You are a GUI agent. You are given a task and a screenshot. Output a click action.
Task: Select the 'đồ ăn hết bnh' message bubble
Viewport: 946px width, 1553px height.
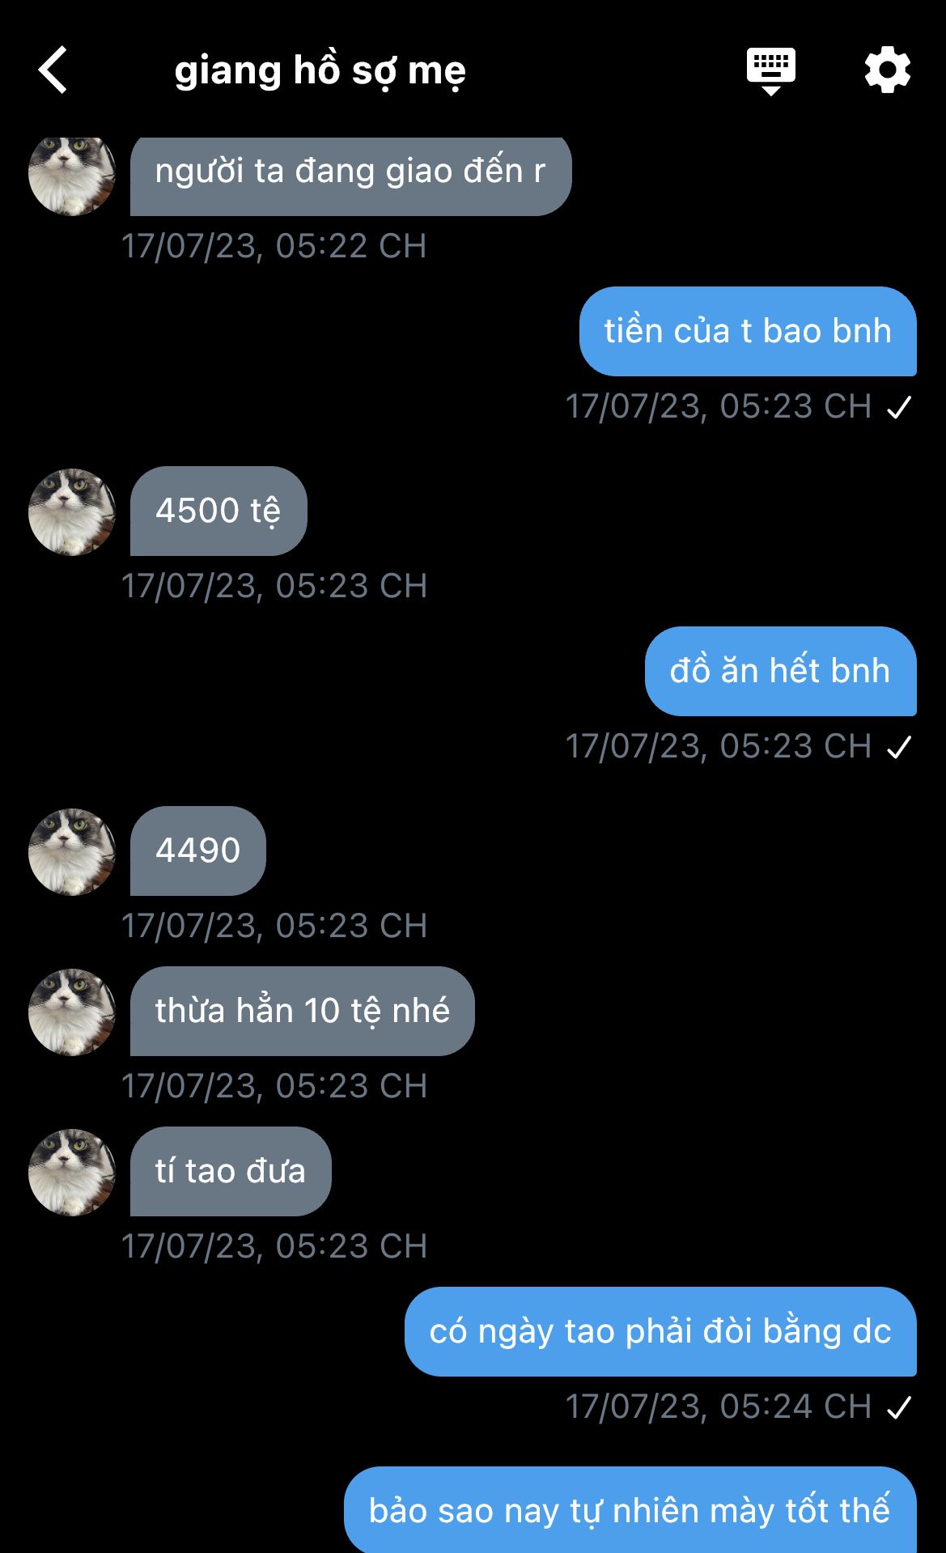click(x=781, y=671)
